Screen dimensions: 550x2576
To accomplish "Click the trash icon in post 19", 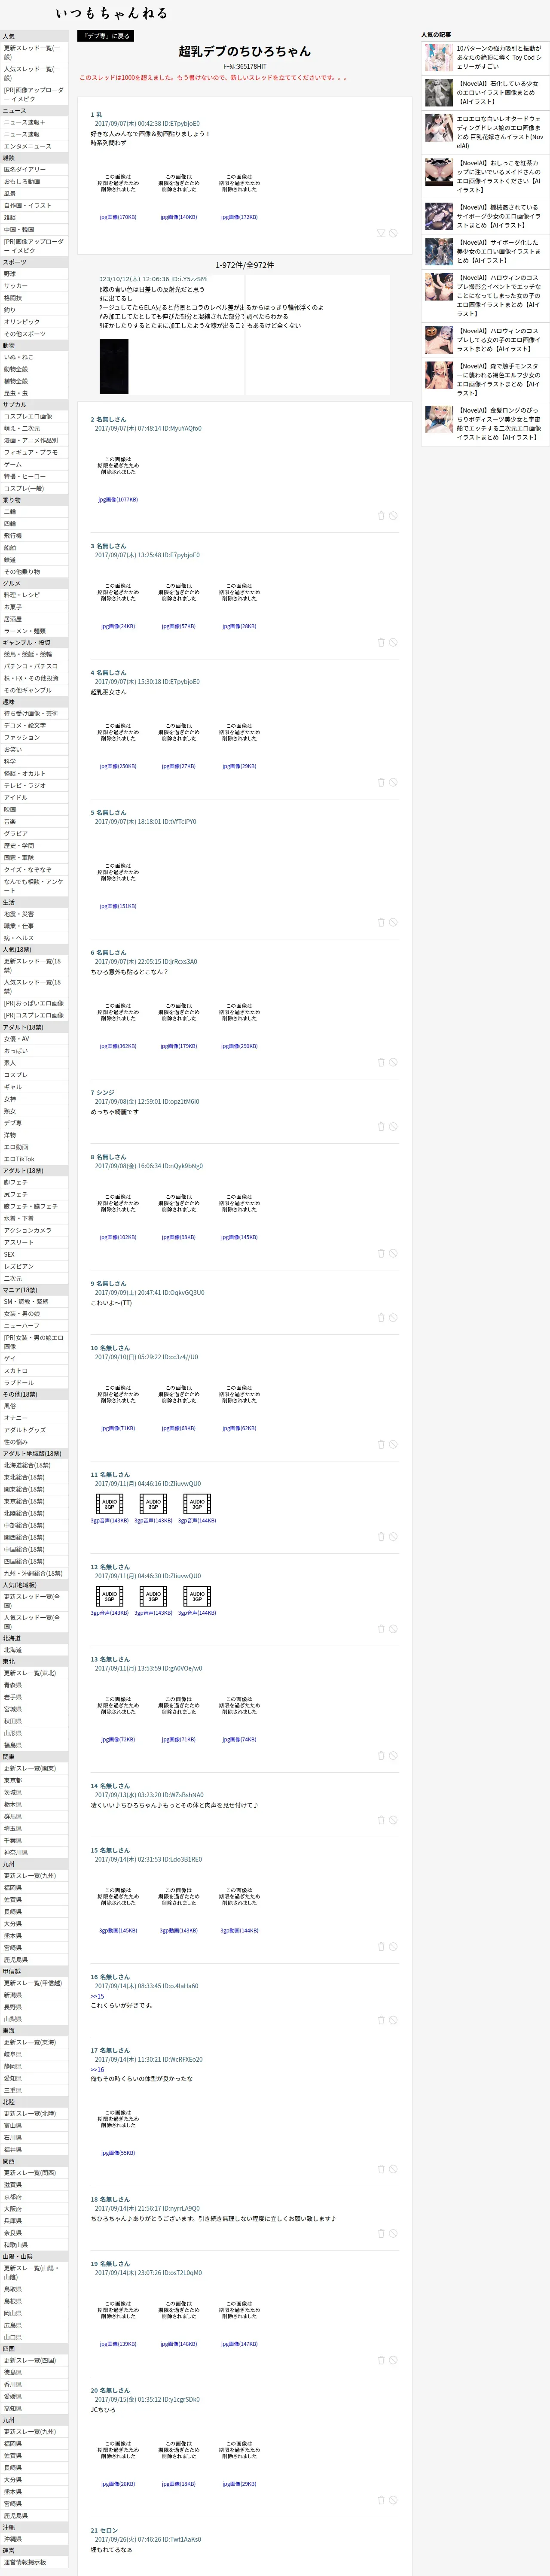I will pyautogui.click(x=381, y=2361).
